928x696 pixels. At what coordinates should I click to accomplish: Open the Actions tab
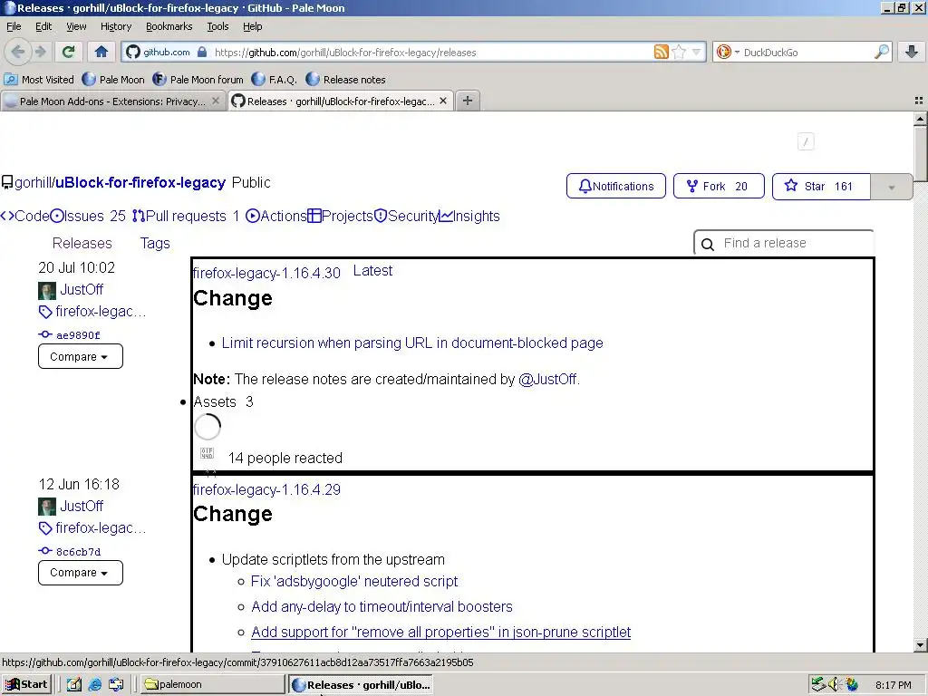click(x=275, y=216)
